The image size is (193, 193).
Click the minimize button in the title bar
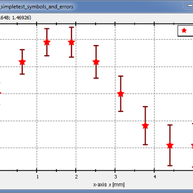click(x=189, y=5)
